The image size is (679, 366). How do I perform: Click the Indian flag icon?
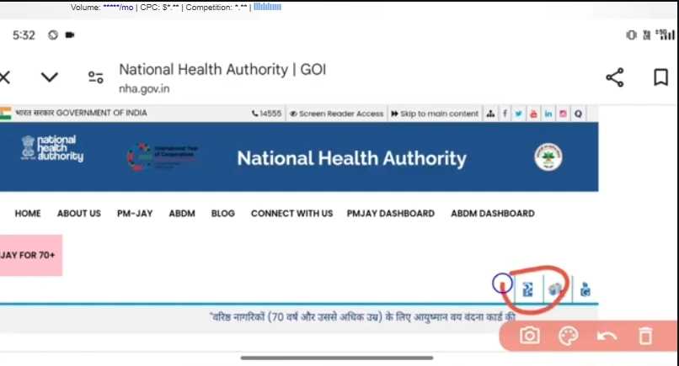5,114
